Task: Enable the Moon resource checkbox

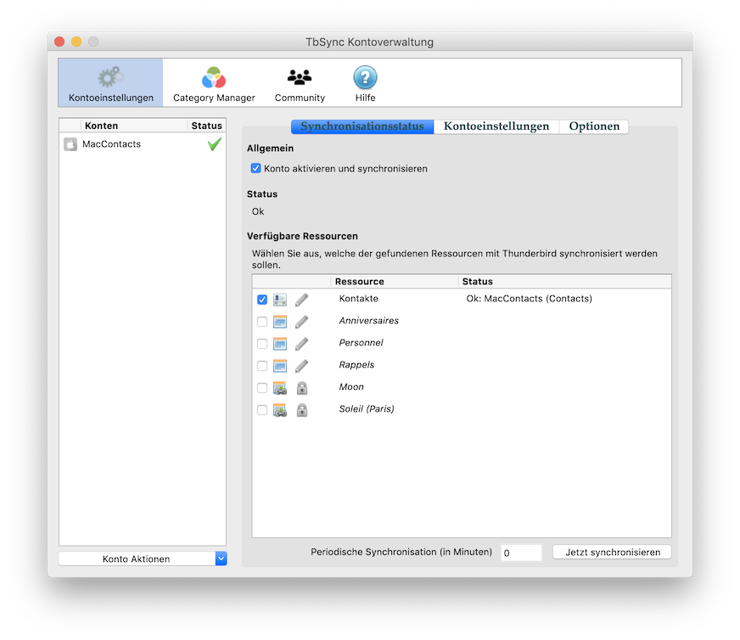Action: [x=262, y=388]
